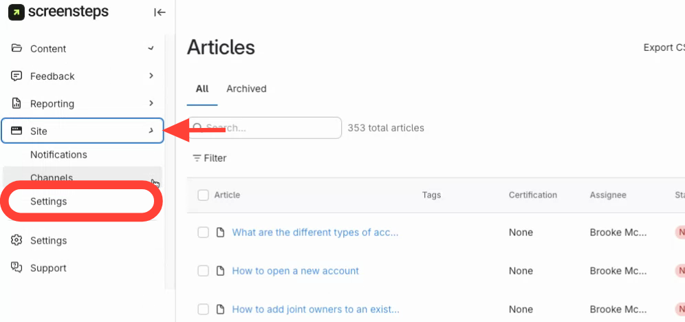Open Notifications under the Site menu

pos(58,154)
